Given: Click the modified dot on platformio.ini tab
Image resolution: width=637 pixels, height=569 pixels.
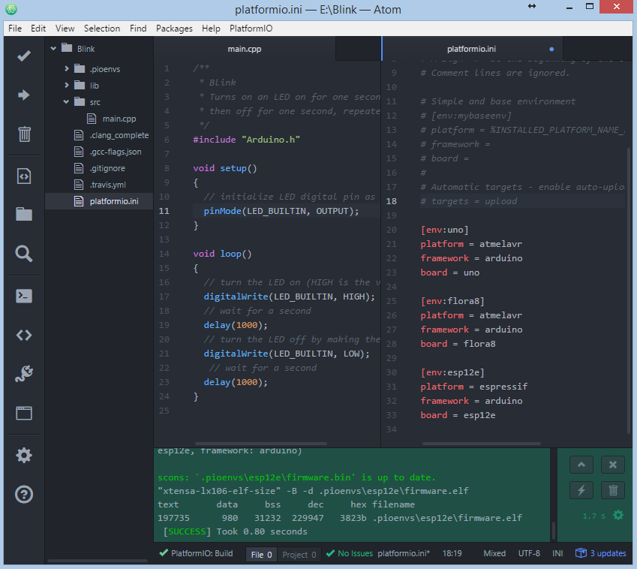Looking at the screenshot, I should pos(551,50).
